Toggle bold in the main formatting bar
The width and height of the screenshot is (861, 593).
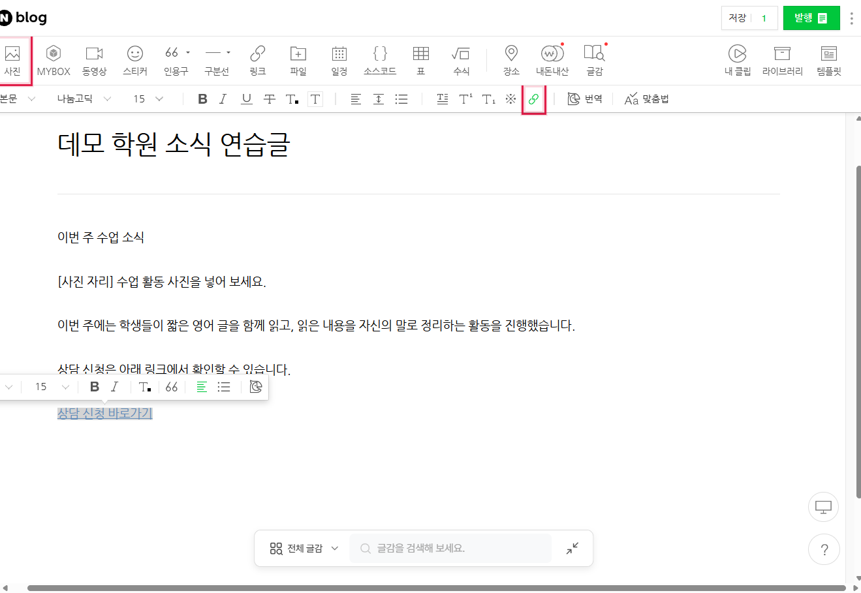(202, 99)
